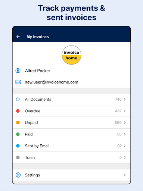Click the user profile icon
The height and width of the screenshot is (191, 143).
18,71
